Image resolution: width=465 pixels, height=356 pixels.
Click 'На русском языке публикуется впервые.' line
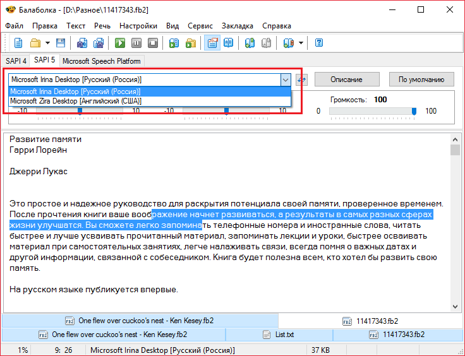94,289
